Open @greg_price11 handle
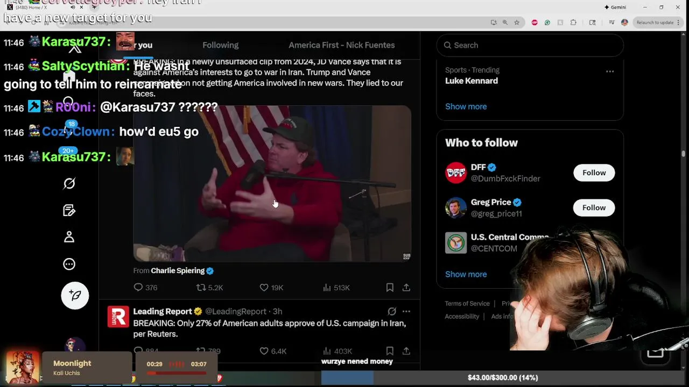 pyautogui.click(x=496, y=214)
